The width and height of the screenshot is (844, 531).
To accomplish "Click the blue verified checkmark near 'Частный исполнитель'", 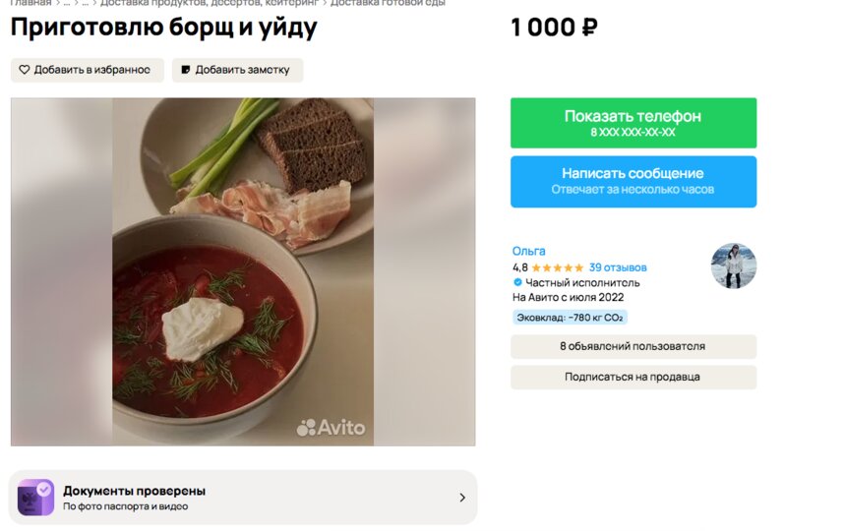I will pos(517,283).
